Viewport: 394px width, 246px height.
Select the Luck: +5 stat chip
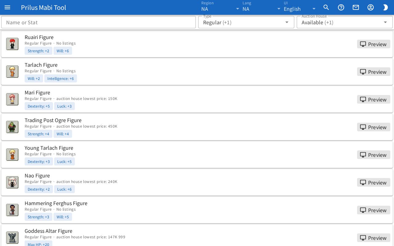(x=64, y=161)
